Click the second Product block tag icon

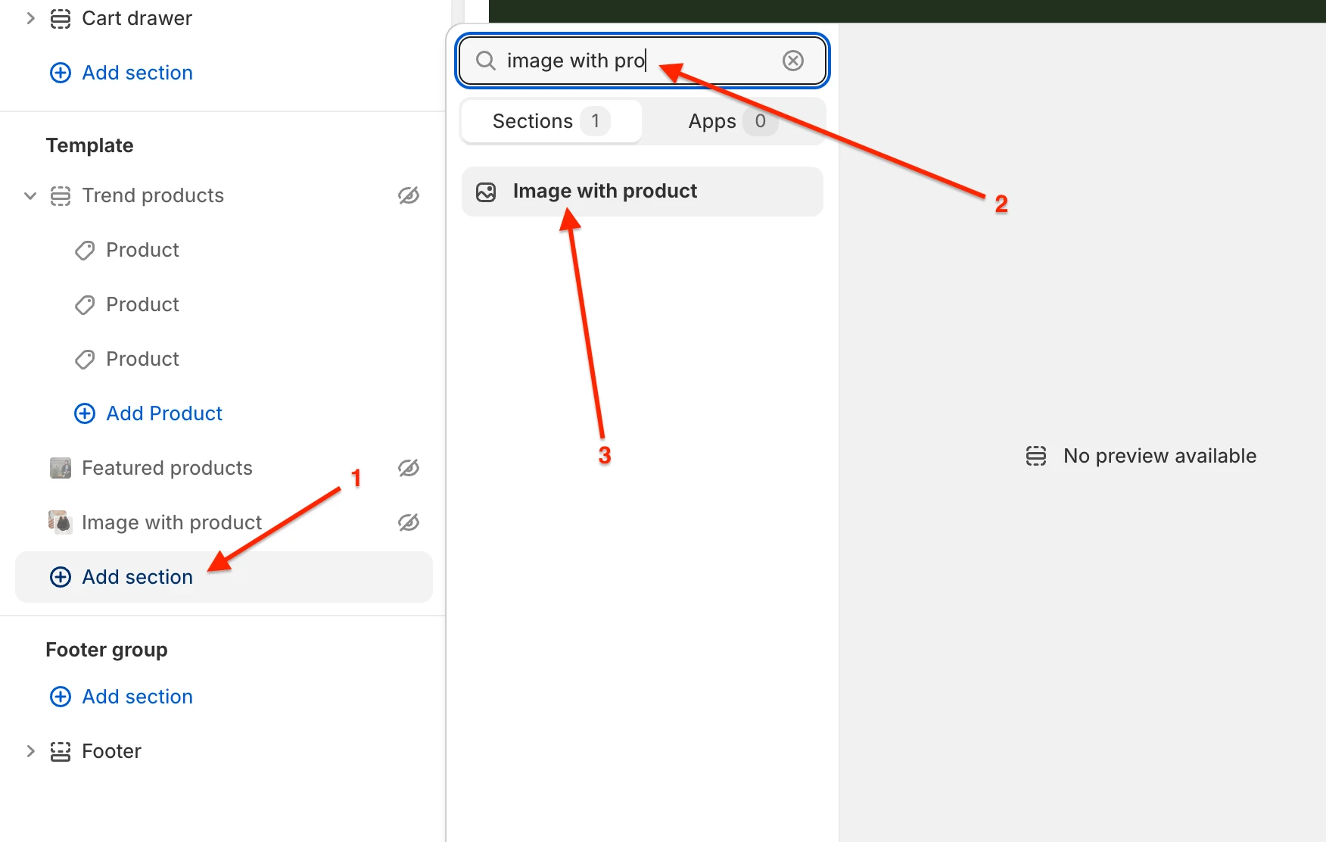[x=85, y=304]
